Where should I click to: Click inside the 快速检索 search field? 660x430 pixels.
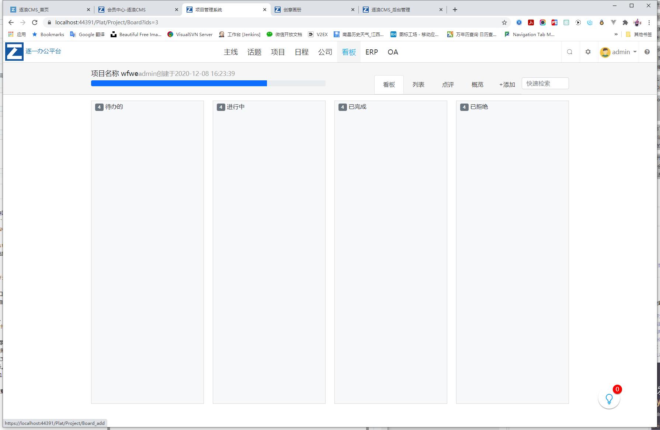click(545, 83)
